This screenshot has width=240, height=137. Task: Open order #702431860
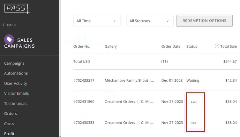[84, 102]
